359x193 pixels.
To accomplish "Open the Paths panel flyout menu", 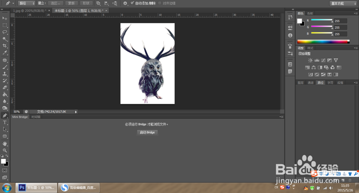I will 355,83.
